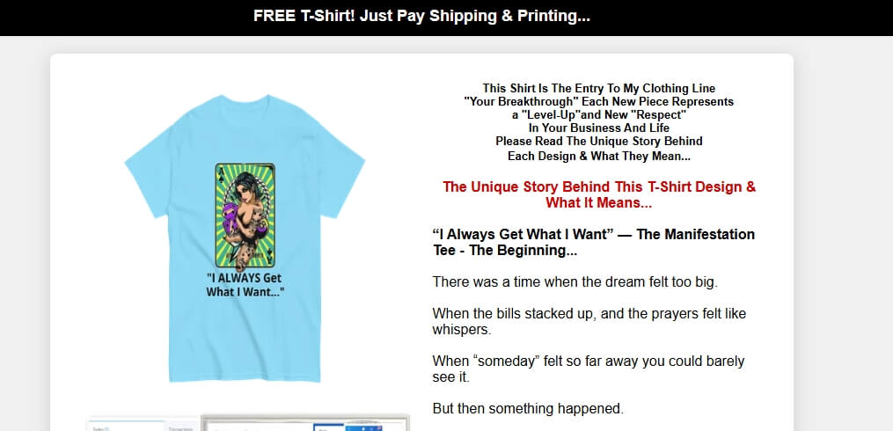
Task: Click the sentence about bills stacked up
Action: tap(589, 322)
